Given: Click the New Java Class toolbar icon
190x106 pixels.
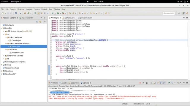Looking at the screenshot, I should point(28,13).
